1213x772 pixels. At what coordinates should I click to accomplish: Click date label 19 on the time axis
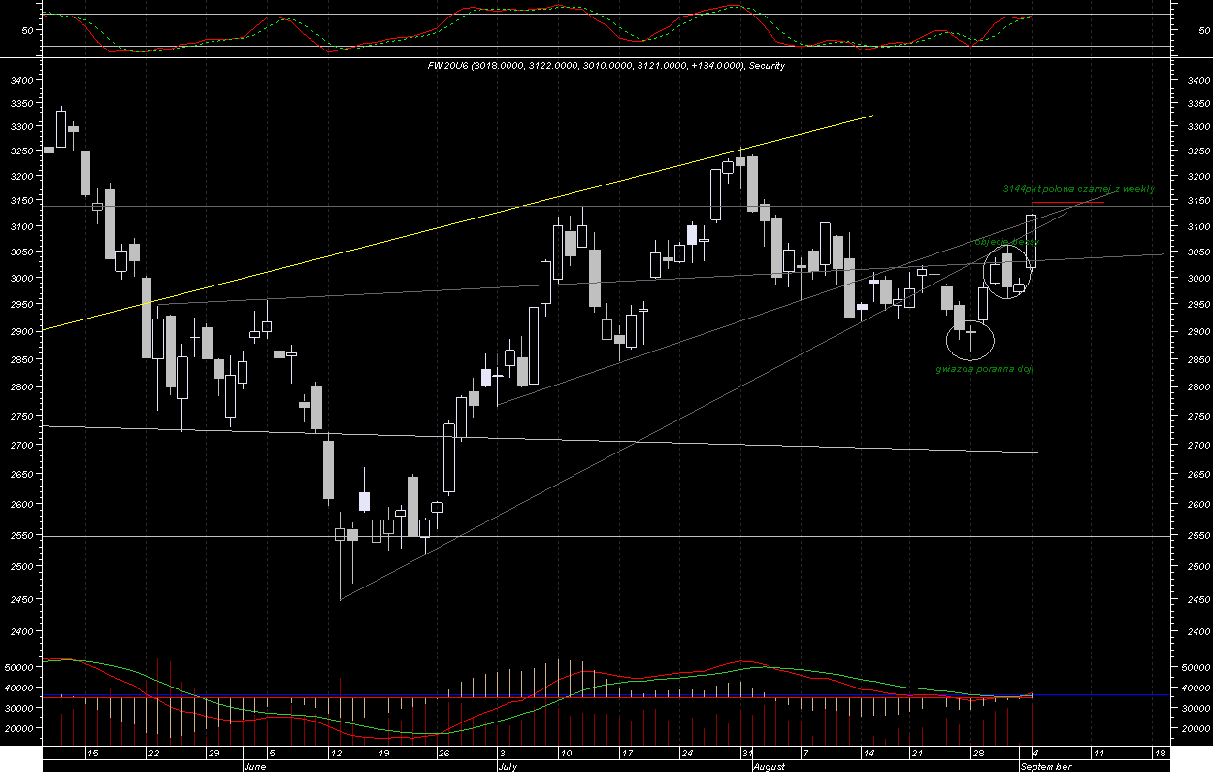[x=383, y=753]
